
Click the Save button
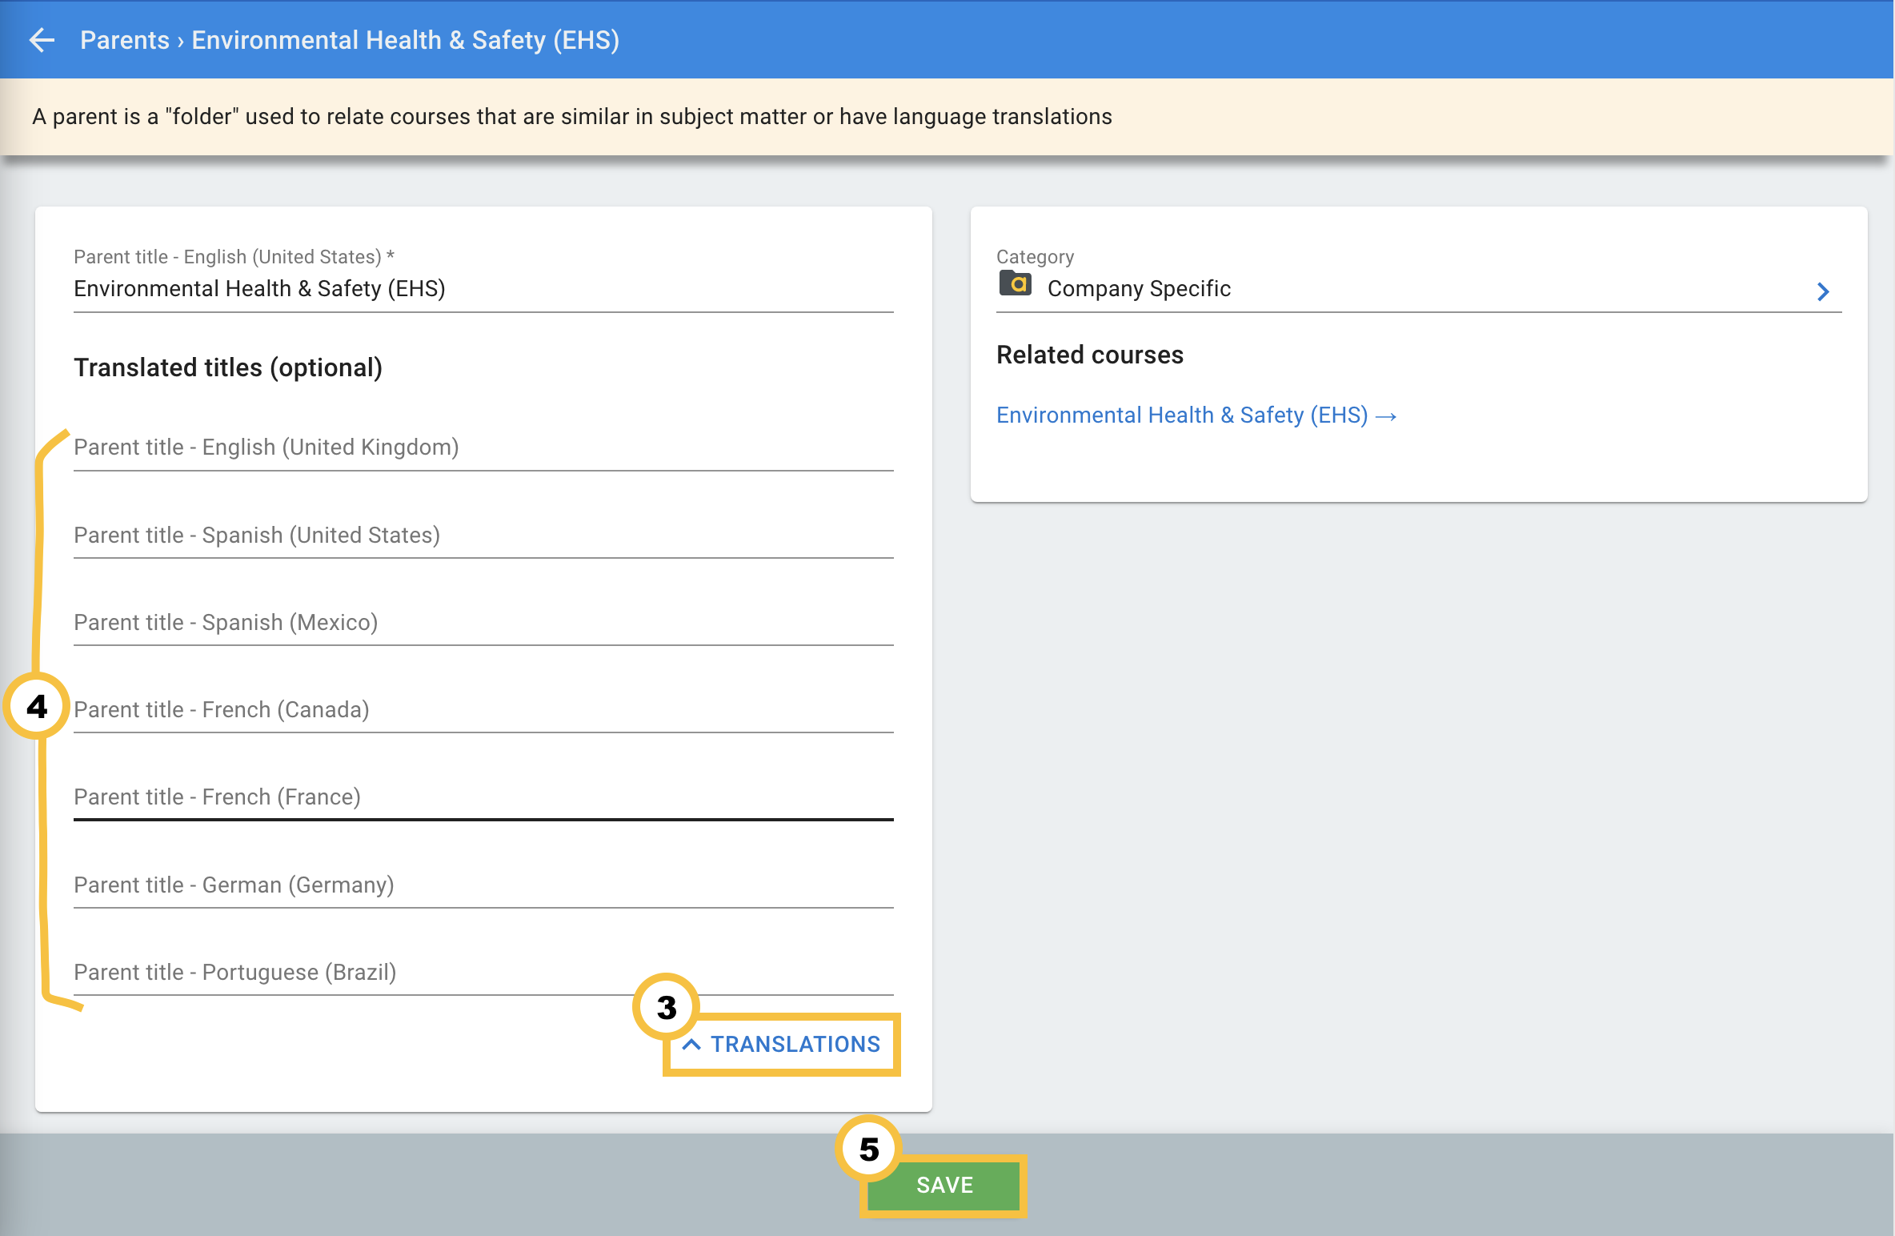coord(943,1185)
